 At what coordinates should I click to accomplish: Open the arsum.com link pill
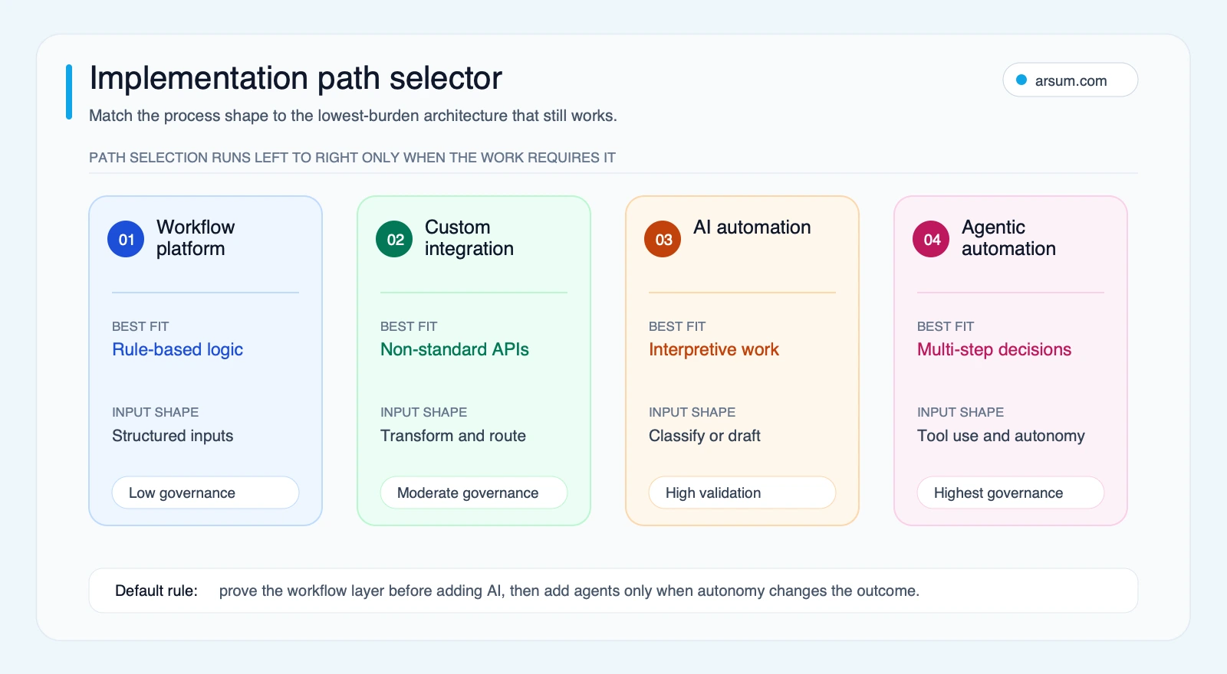(x=1070, y=80)
